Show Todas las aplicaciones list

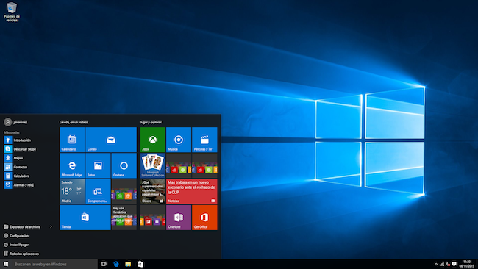click(21, 254)
